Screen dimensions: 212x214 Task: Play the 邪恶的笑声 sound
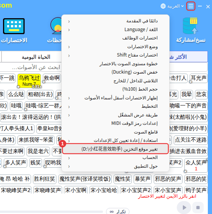click(x=168, y=179)
